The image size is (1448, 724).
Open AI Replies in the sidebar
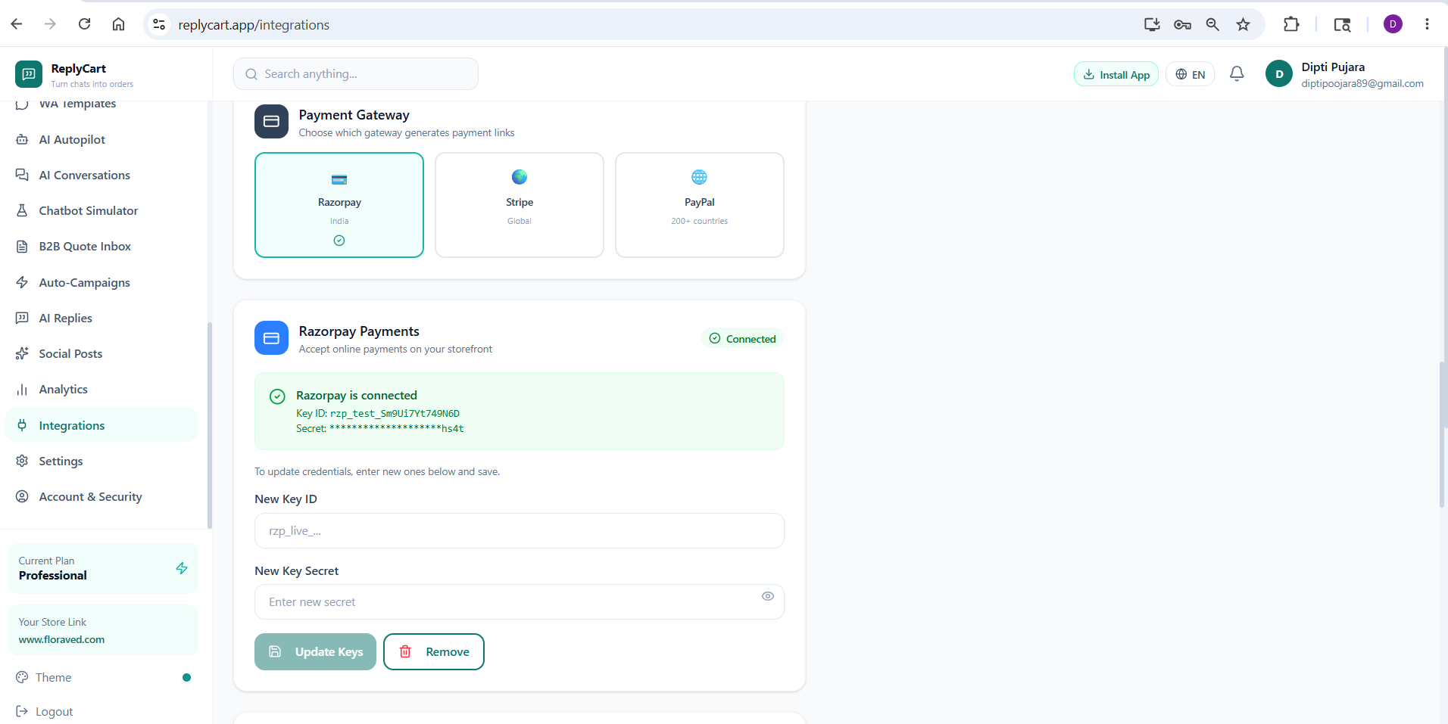coord(101,318)
